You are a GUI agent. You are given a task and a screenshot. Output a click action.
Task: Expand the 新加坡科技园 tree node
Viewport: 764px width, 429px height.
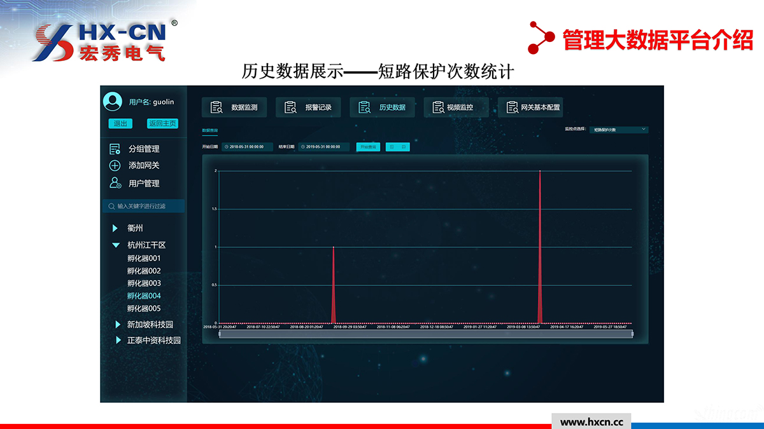[x=118, y=324]
